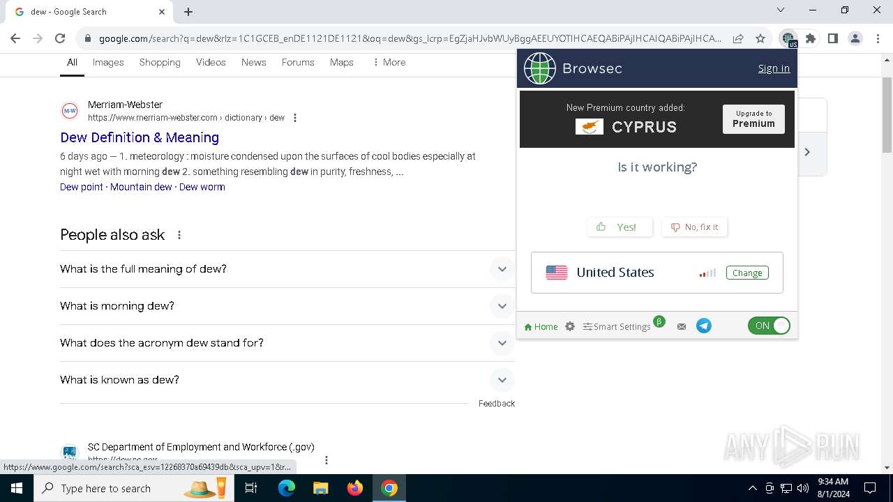This screenshot has height=502, width=893.
Task: Close the 'dew - Google Search' tab
Action: [x=162, y=12]
